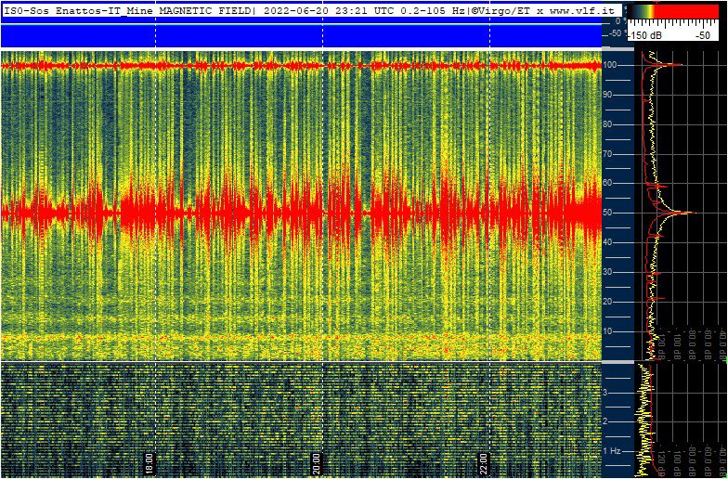Screen dimensions: 728x479
Task: Click the 2 Hz tick on lower axis
Action: [x=606, y=421]
